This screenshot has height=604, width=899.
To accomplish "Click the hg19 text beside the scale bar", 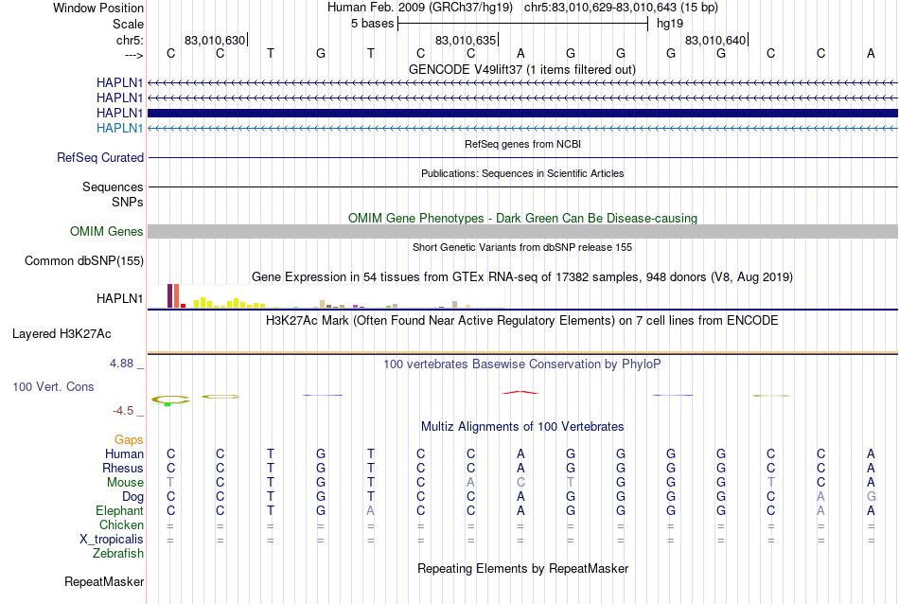I will tap(670, 24).
